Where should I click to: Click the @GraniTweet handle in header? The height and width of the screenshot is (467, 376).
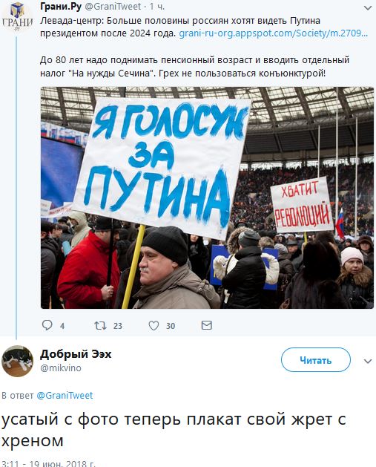click(113, 7)
